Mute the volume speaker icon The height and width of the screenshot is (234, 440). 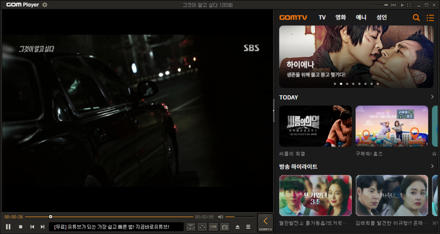click(x=220, y=217)
